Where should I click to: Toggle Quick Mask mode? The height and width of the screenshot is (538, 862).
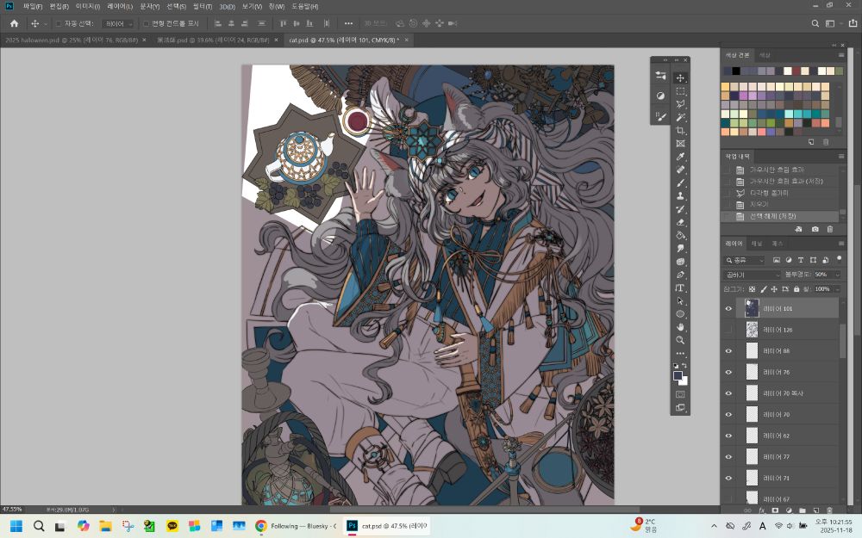pos(680,395)
